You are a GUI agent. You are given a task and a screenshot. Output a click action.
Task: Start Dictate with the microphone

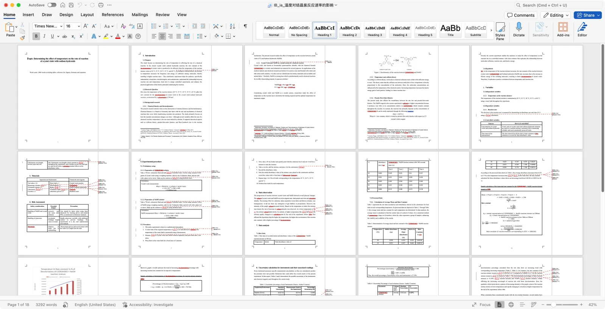[519, 30]
